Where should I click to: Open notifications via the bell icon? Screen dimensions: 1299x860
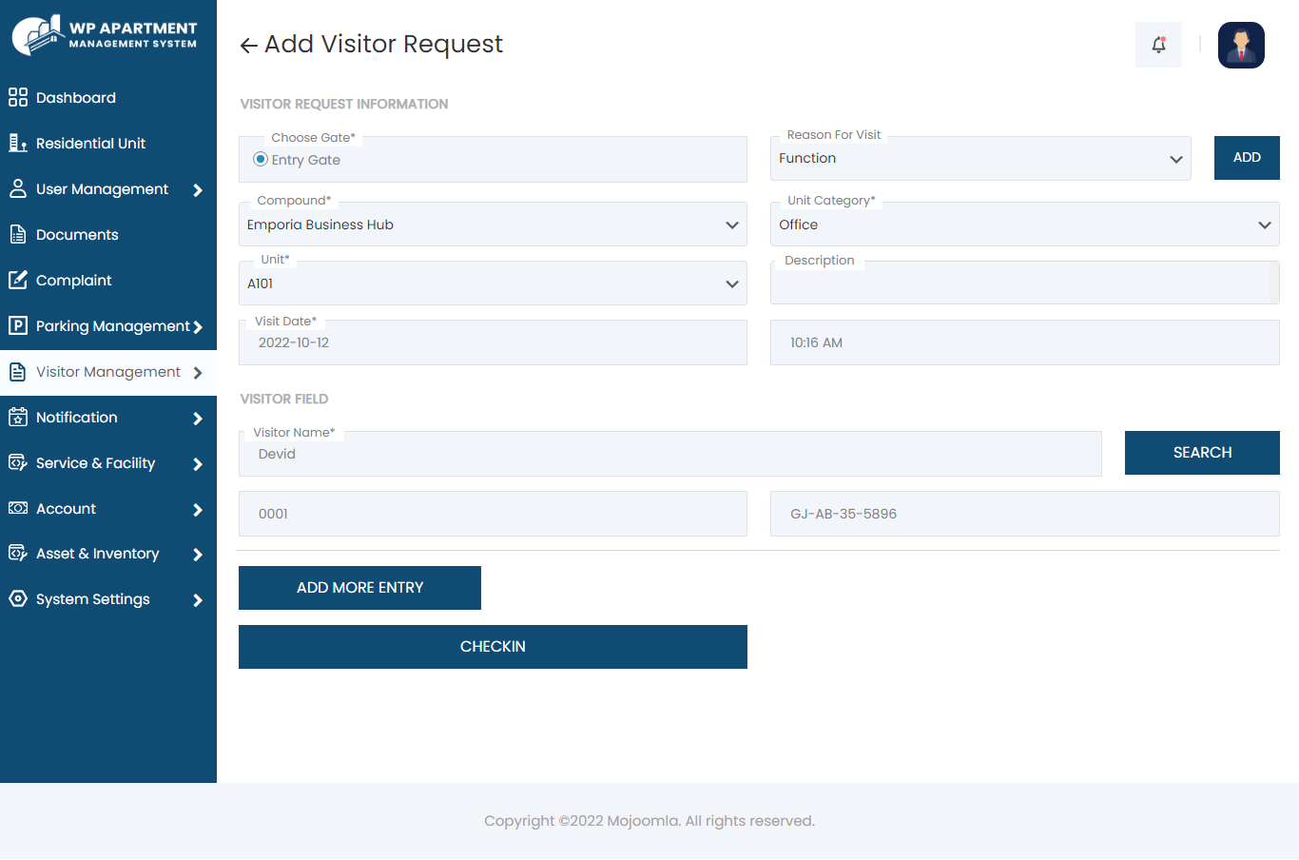coord(1158,45)
